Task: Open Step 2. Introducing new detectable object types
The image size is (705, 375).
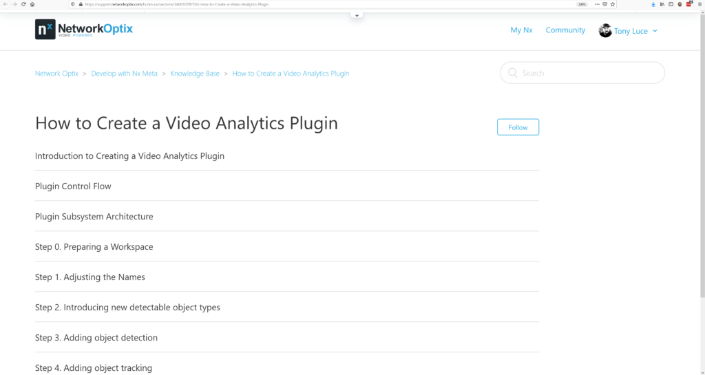Action: pyautogui.click(x=127, y=307)
